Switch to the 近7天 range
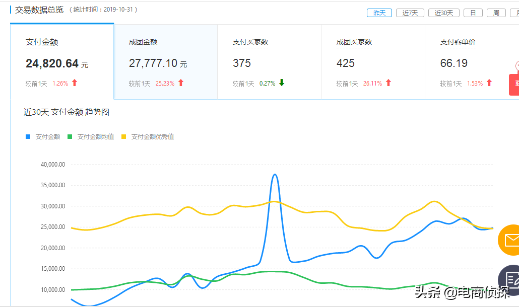The image size is (519, 308). pyautogui.click(x=410, y=13)
